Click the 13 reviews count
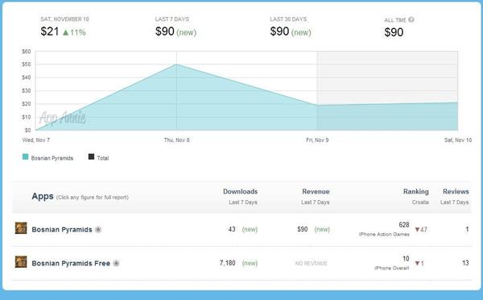The width and height of the screenshot is (483, 300). (465, 263)
